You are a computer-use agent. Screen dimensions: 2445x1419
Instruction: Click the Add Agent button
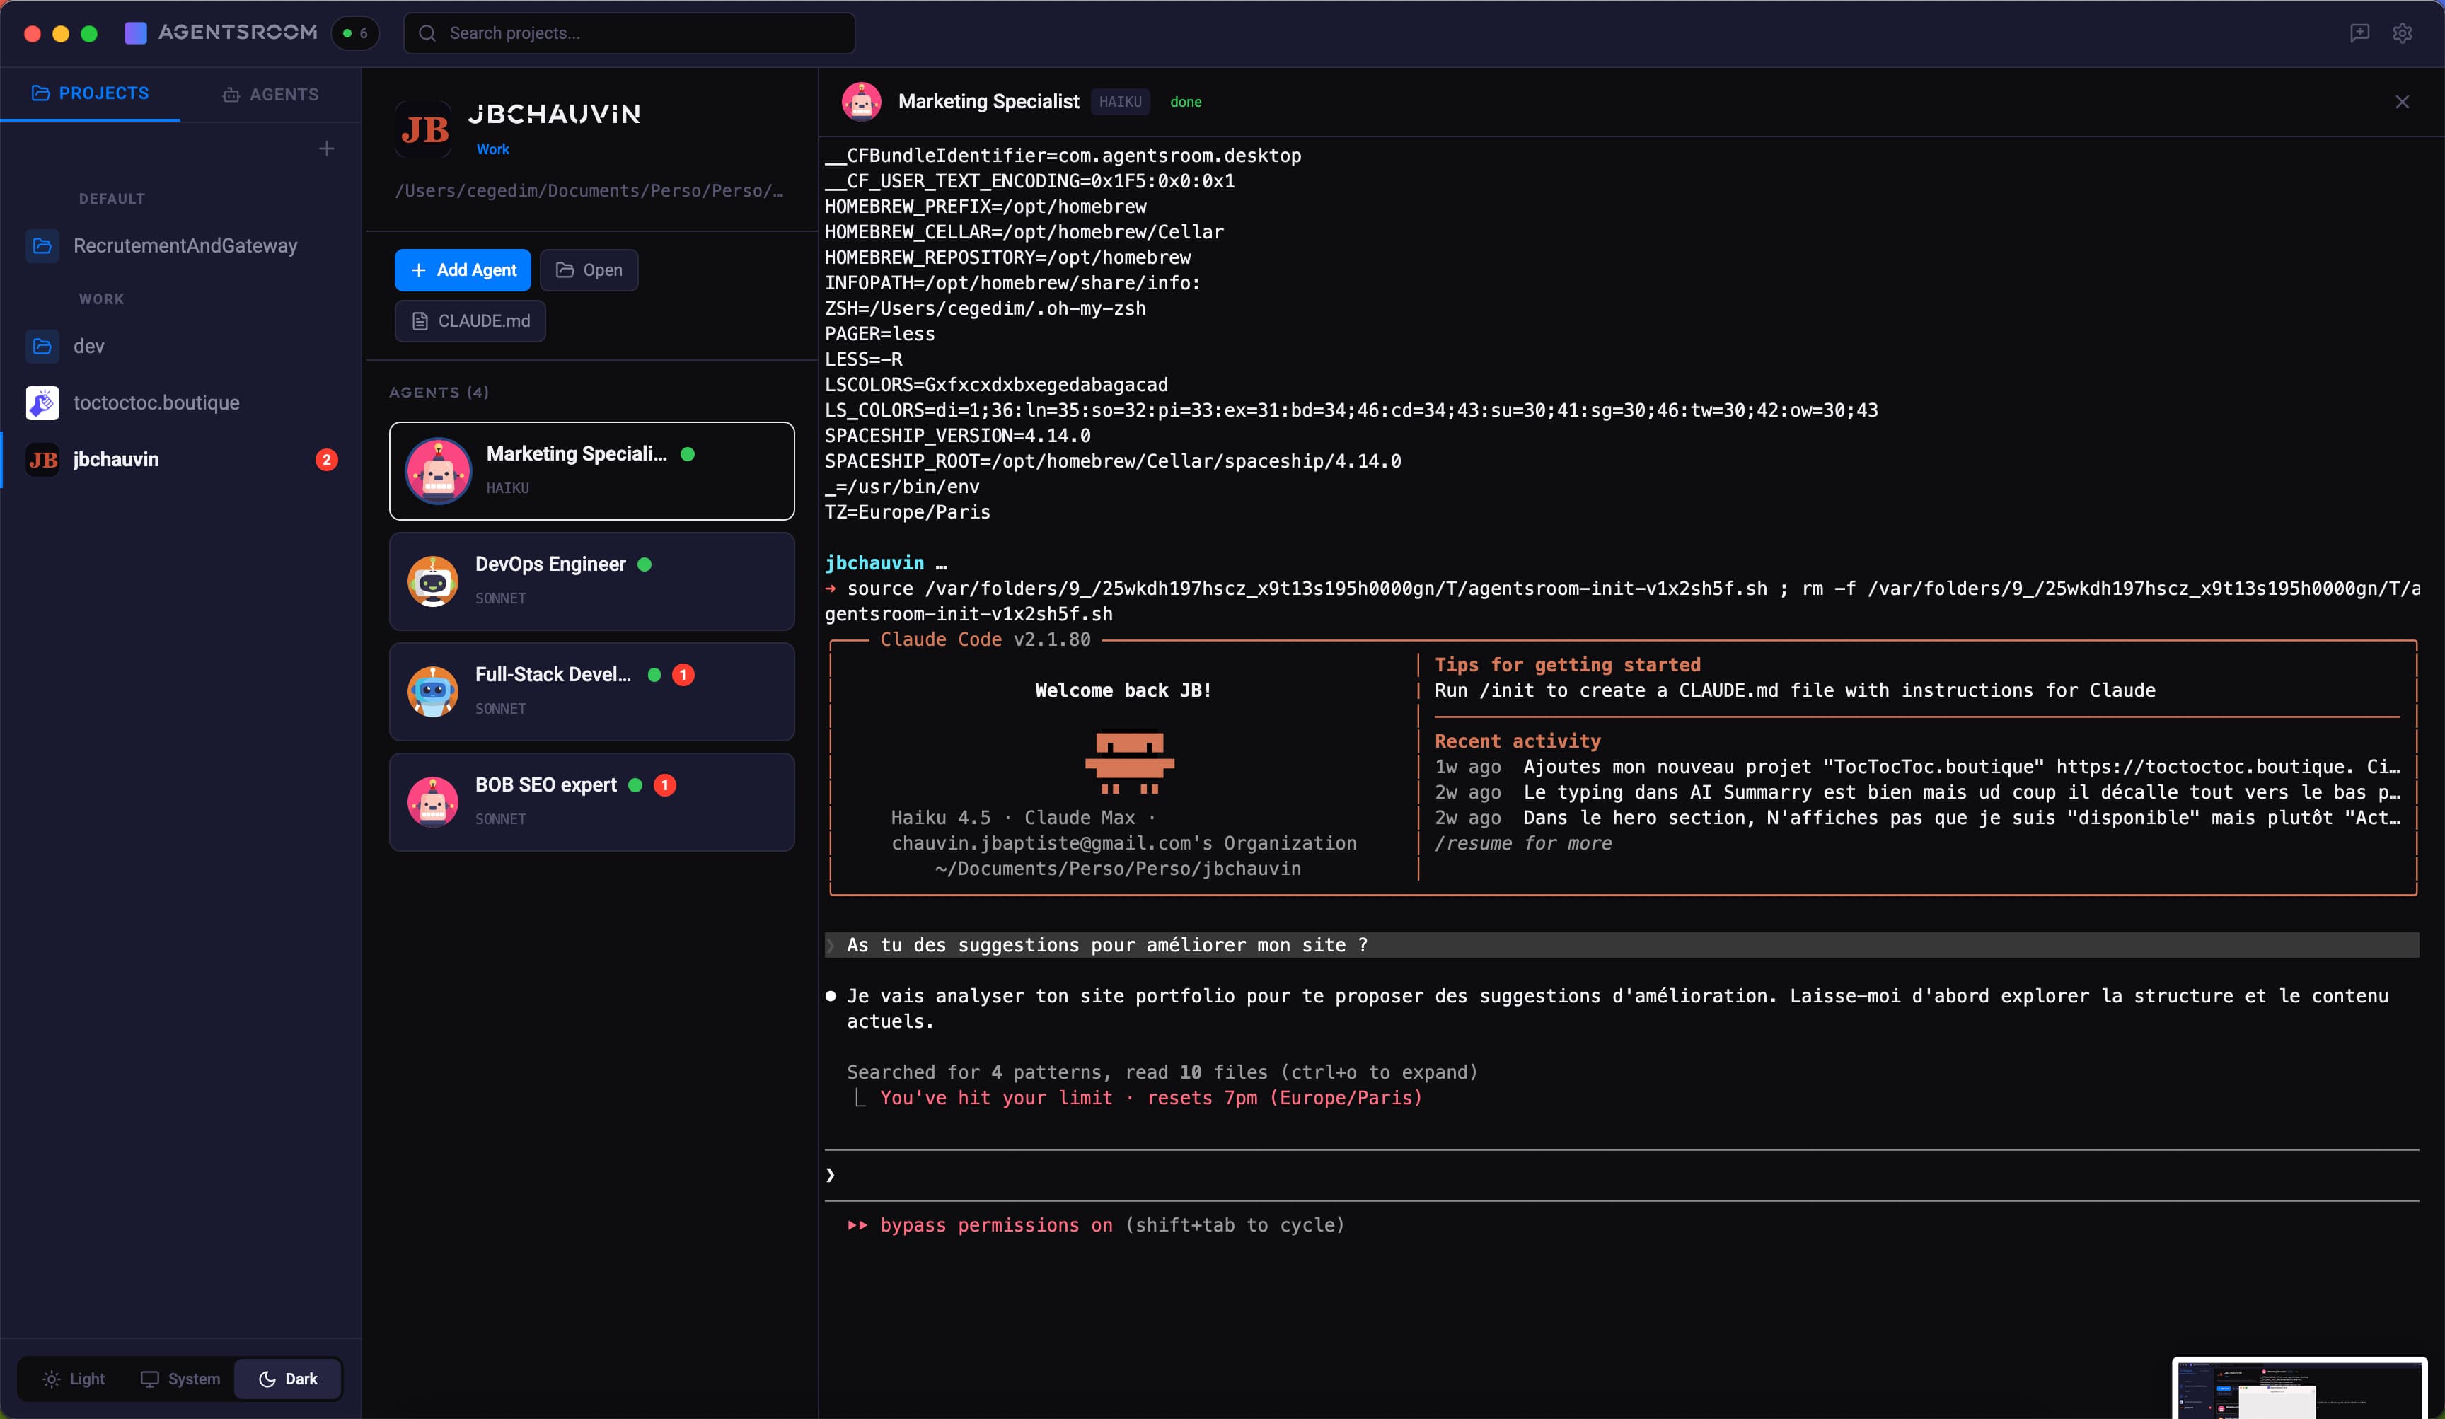tap(462, 270)
